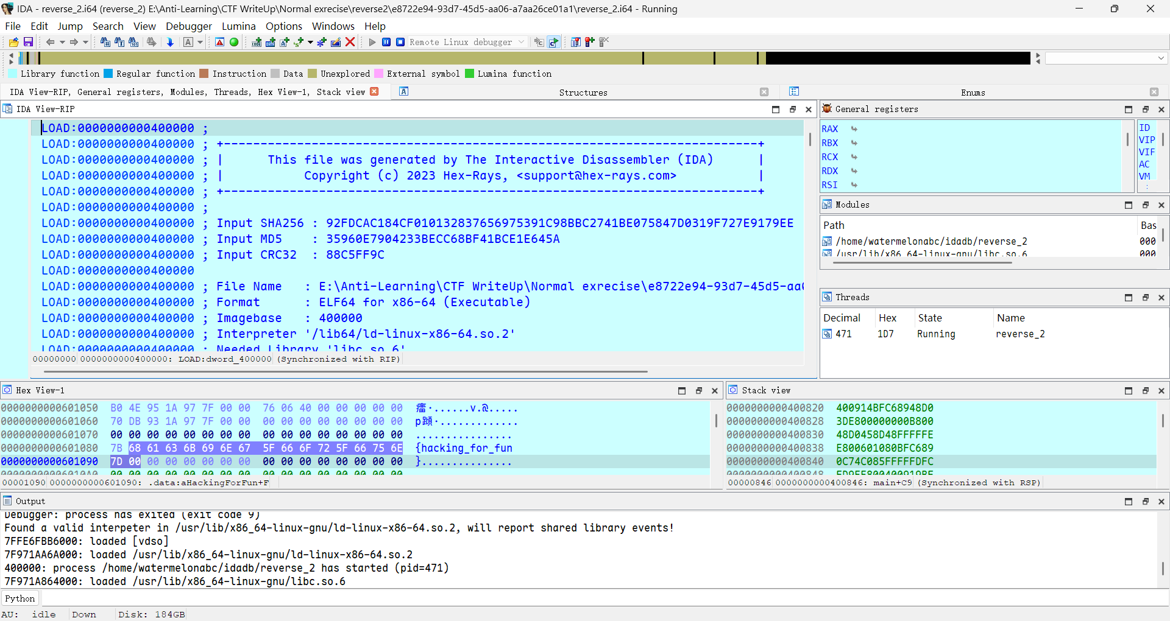Image resolution: width=1170 pixels, height=621 pixels.
Task: Open the Search menu
Action: (x=108, y=26)
